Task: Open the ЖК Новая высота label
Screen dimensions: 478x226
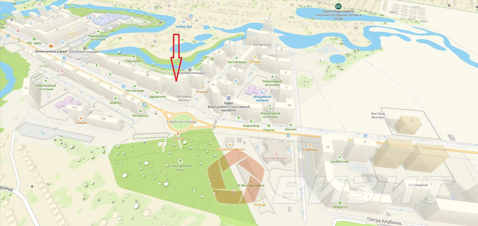Action: [184, 98]
